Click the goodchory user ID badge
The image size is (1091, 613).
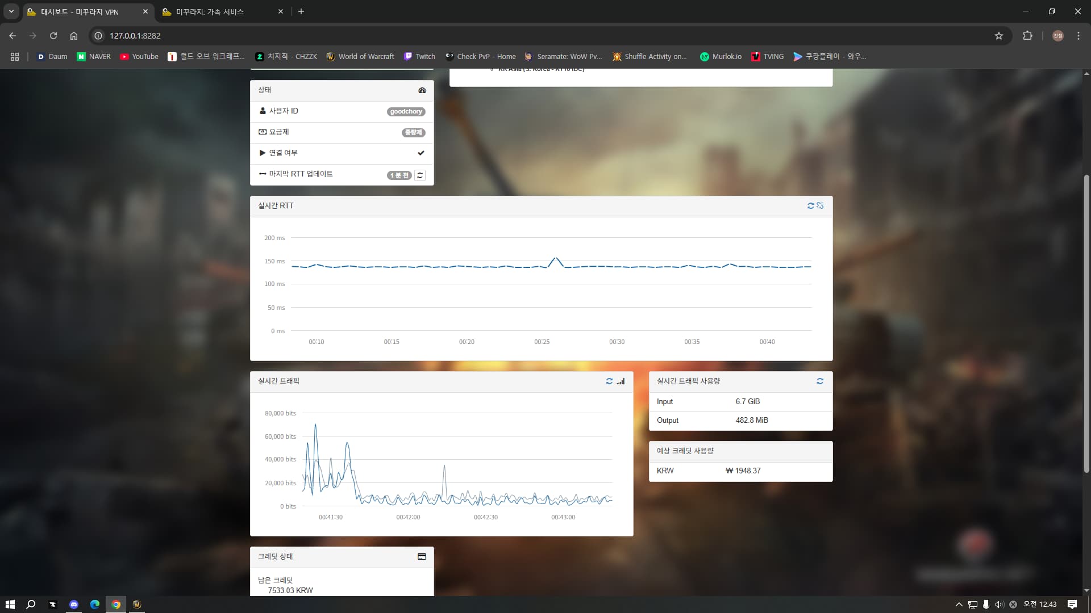click(406, 112)
